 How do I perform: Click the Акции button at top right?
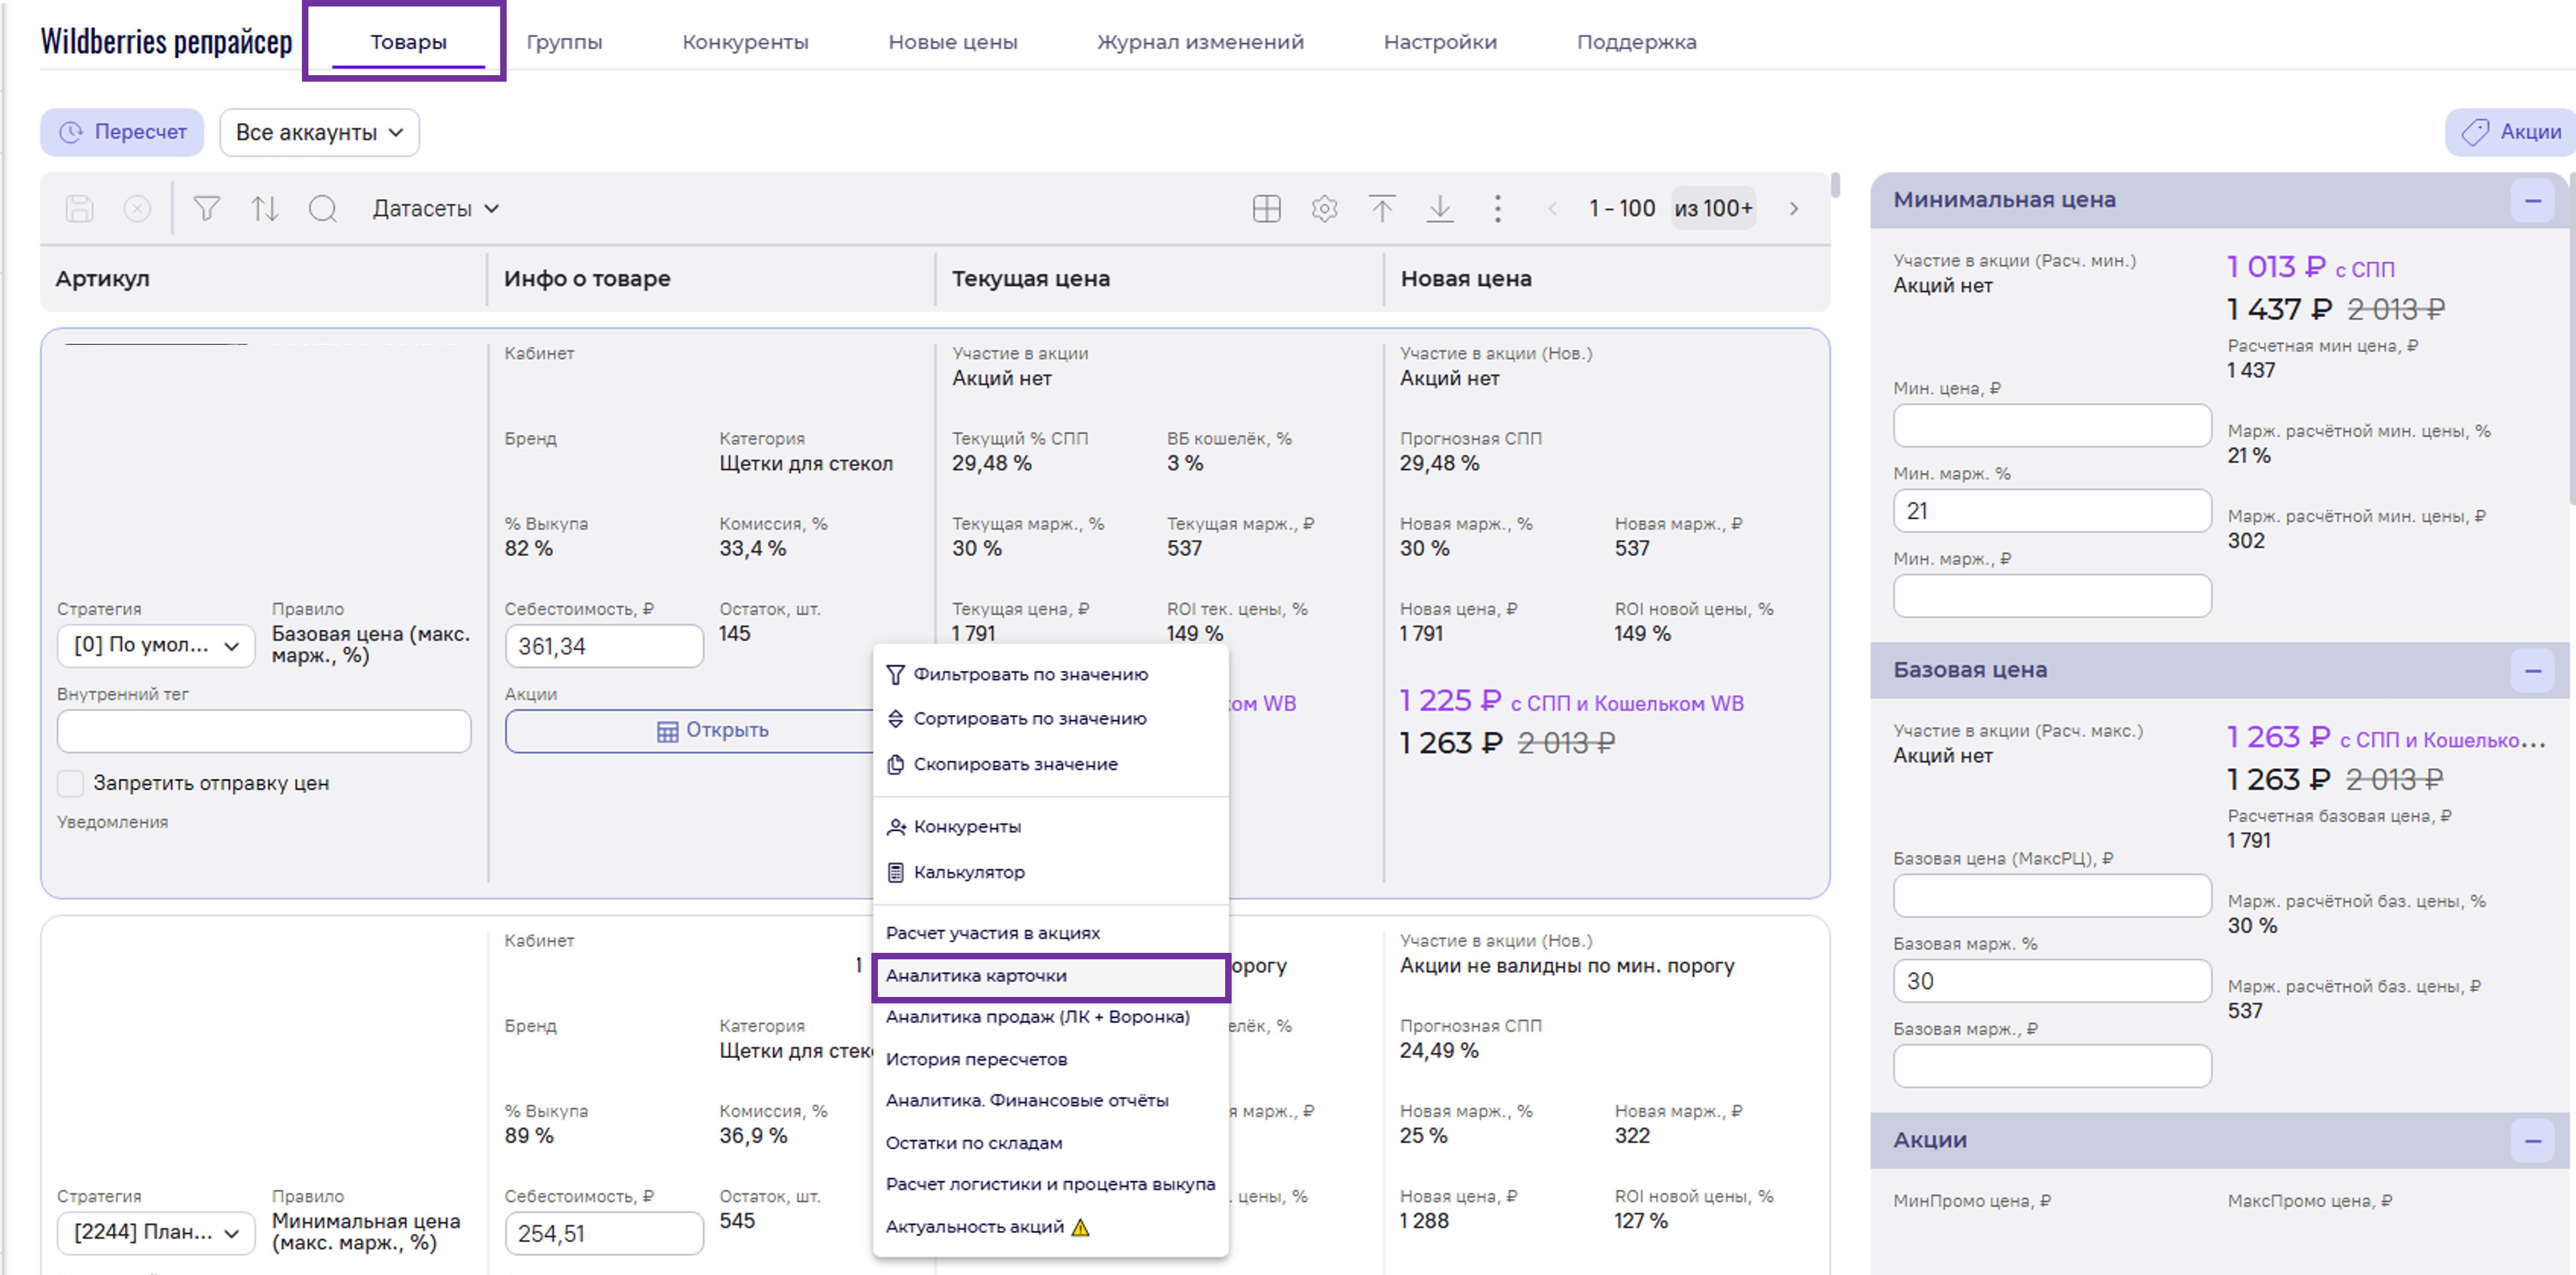(x=2511, y=132)
